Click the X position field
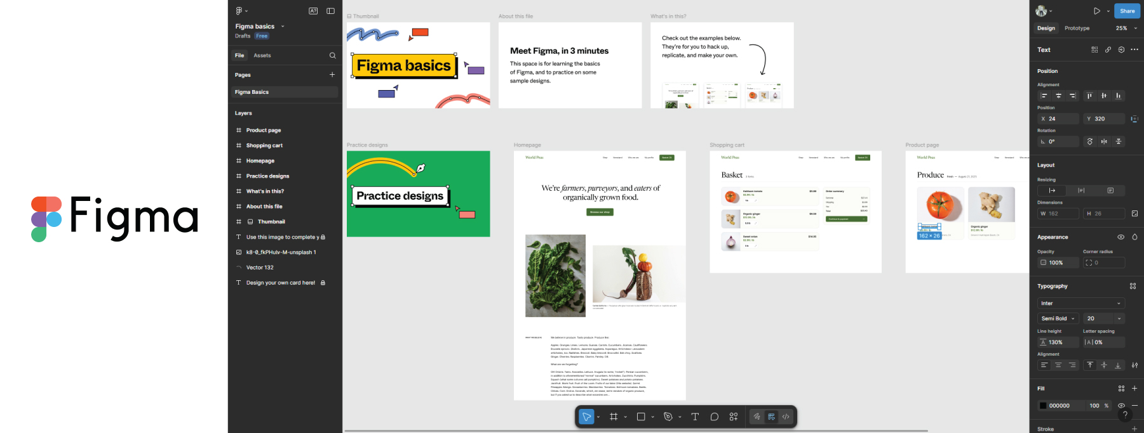Screen dimensions: 1144x433 pyautogui.click(x=1058, y=119)
